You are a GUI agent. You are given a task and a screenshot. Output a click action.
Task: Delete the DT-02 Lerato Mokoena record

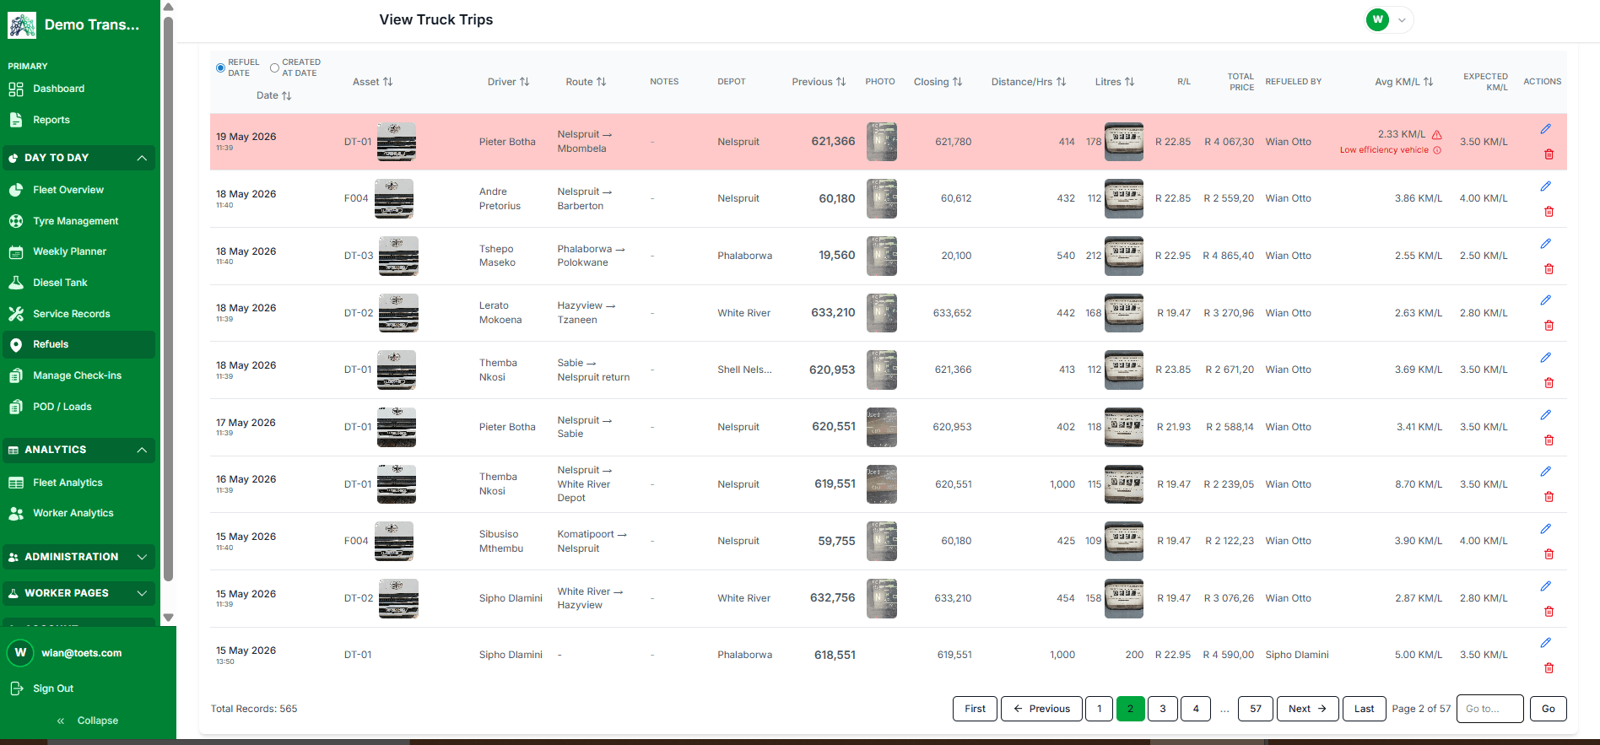tap(1549, 326)
